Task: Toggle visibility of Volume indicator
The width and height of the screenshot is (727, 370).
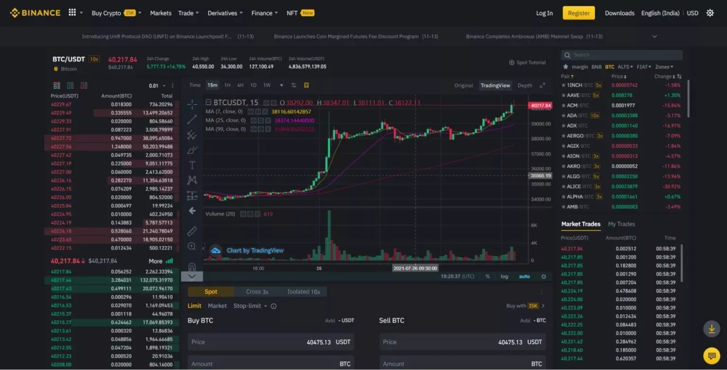Action: [x=243, y=214]
